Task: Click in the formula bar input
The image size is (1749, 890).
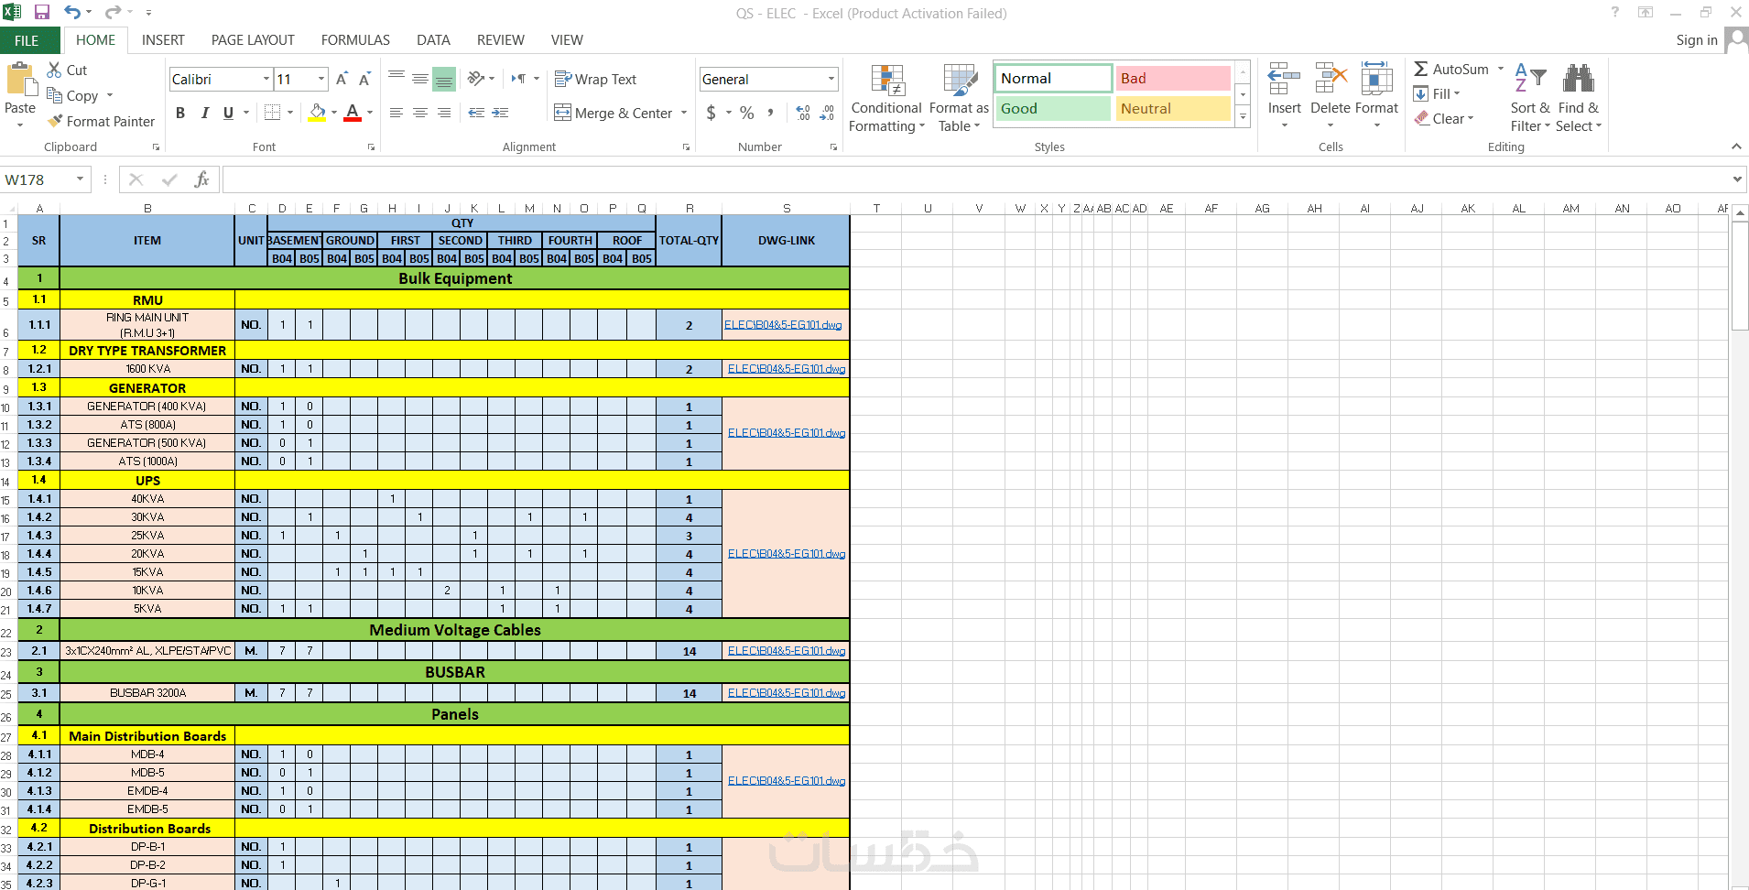Action: coord(976,179)
